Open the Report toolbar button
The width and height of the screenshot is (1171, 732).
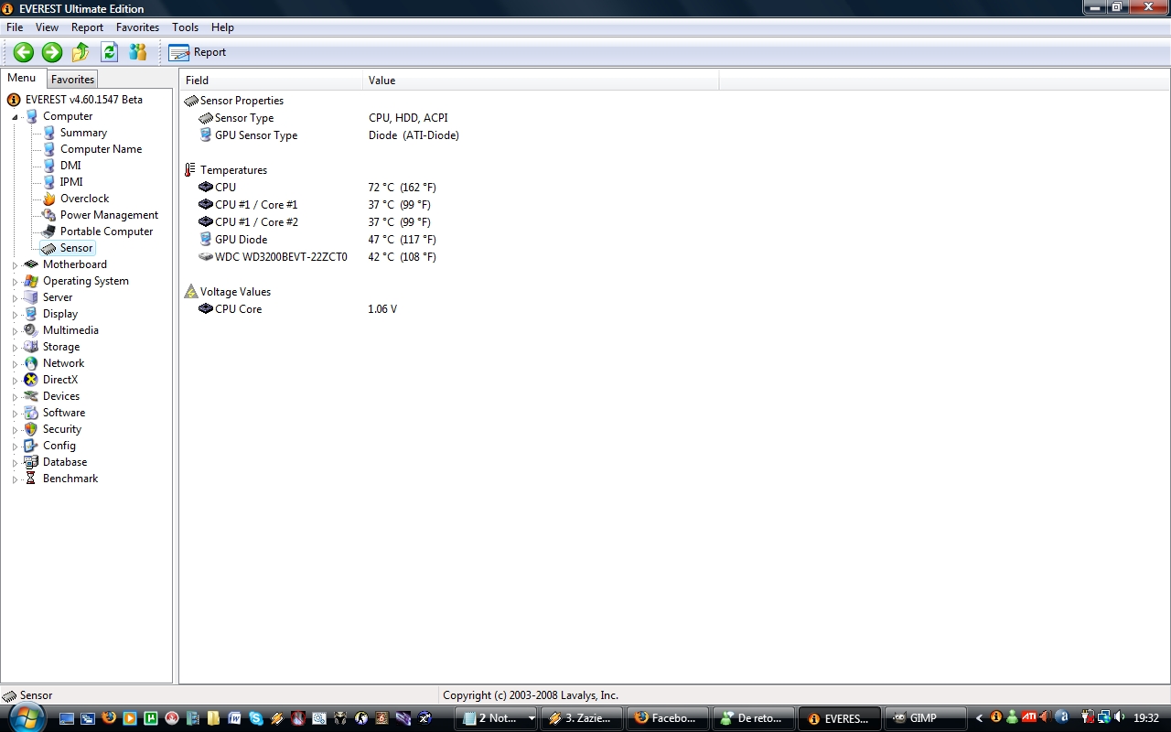pos(198,52)
